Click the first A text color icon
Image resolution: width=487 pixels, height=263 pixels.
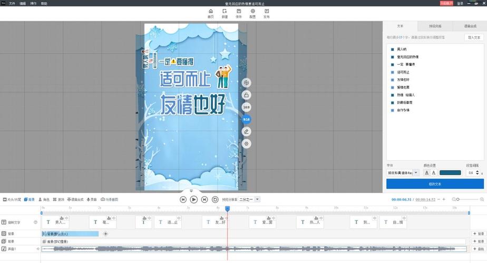click(427, 173)
